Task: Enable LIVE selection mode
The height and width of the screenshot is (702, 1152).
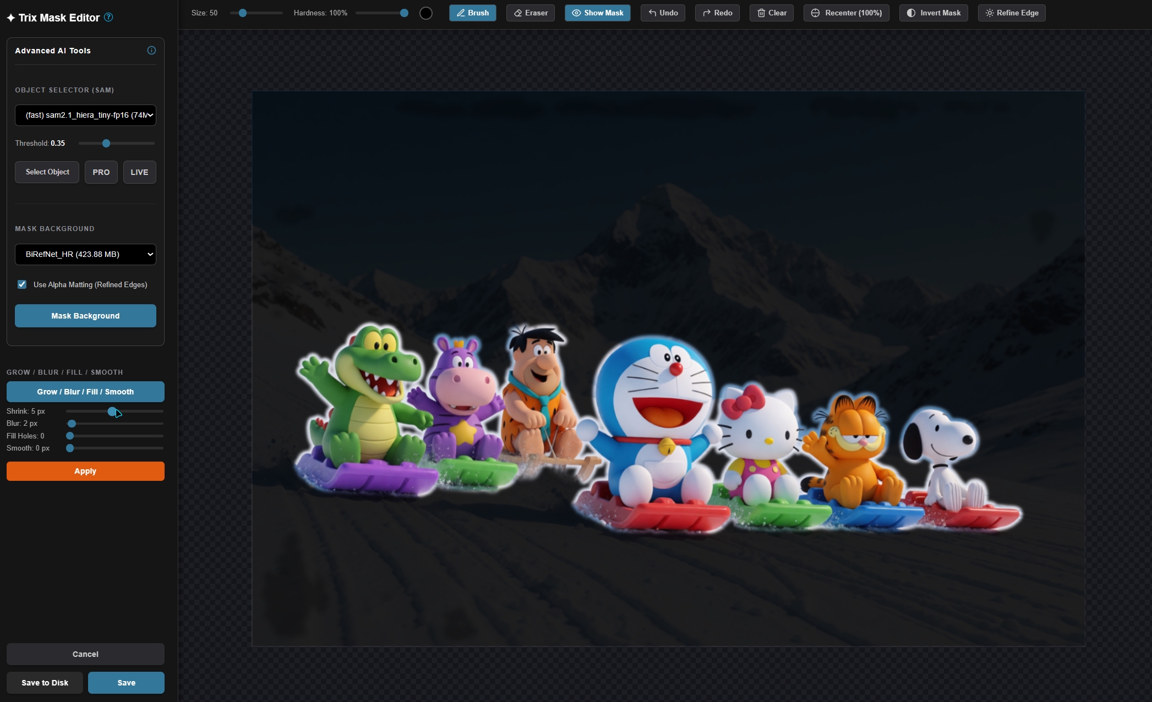Action: point(139,172)
